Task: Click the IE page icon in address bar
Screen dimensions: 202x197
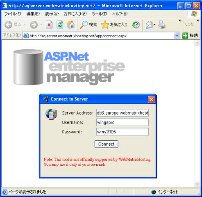Action: [x=26, y=36]
